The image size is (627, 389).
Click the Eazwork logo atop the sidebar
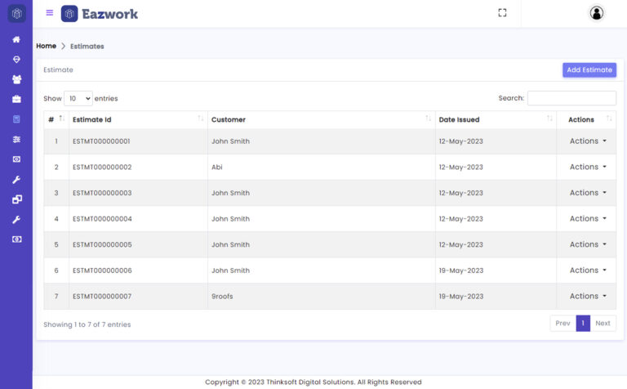coord(16,14)
